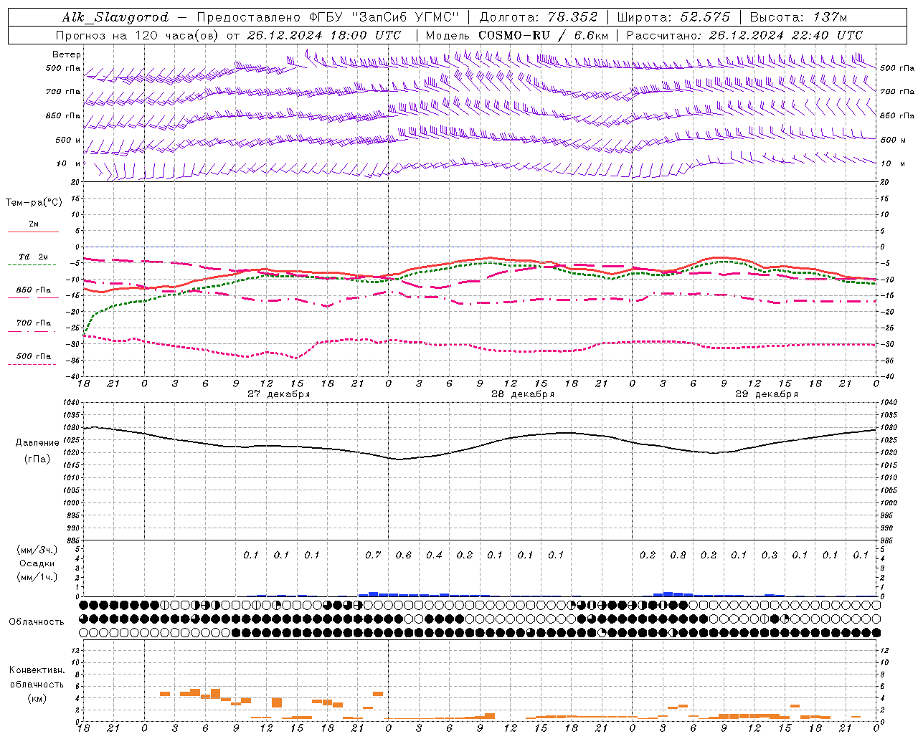Click "500 гПа" in the temperature legend
The width and height of the screenshot is (918, 734).
point(34,356)
